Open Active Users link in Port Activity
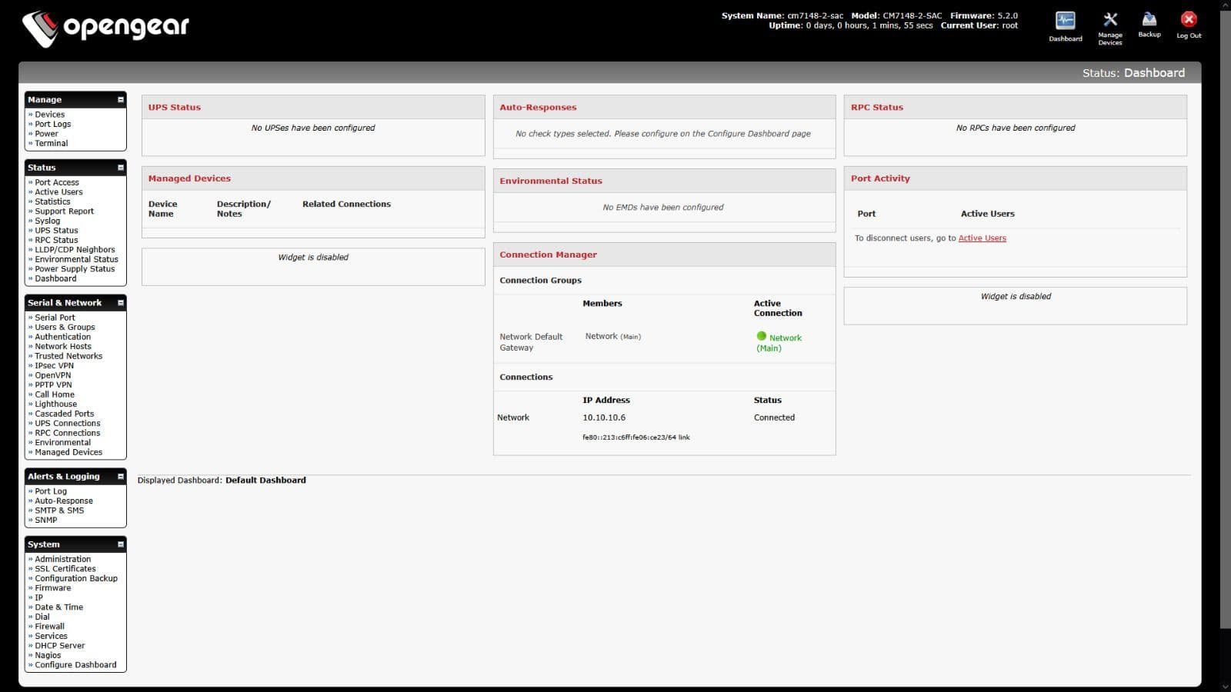Image resolution: width=1231 pixels, height=692 pixels. 982,238
